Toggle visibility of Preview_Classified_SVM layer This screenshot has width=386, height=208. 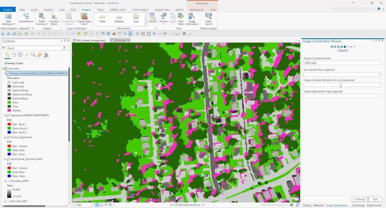point(8,74)
